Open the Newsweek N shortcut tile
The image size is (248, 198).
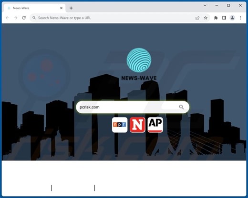pyautogui.click(x=137, y=125)
